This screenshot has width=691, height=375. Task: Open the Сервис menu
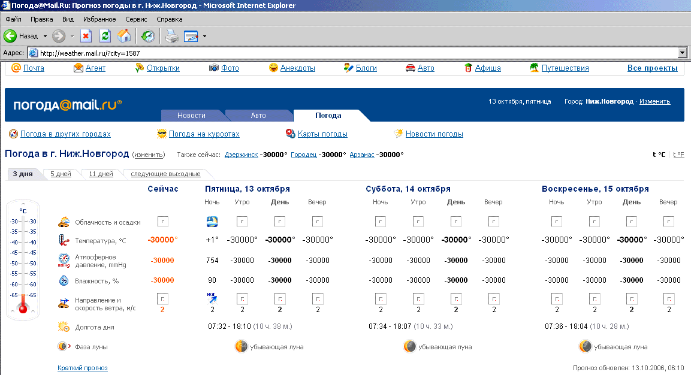pyautogui.click(x=136, y=19)
